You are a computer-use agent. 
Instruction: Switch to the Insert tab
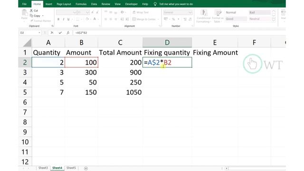pyautogui.click(x=48, y=4)
